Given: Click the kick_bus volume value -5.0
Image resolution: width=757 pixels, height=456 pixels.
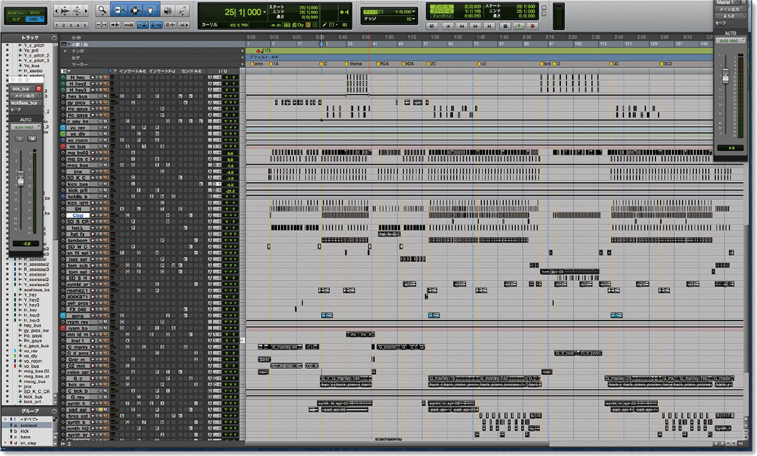Looking at the screenshot, I should coord(26,243).
